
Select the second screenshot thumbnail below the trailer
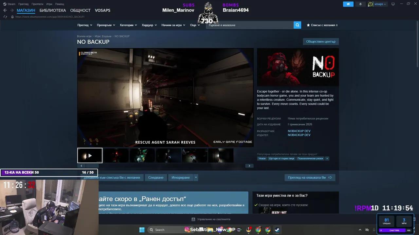(x=116, y=155)
